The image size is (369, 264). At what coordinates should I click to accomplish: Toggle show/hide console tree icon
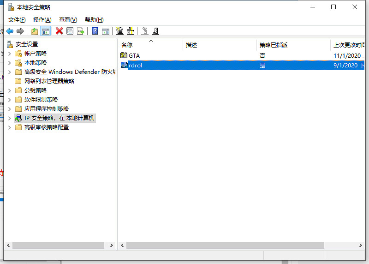[x=45, y=31]
